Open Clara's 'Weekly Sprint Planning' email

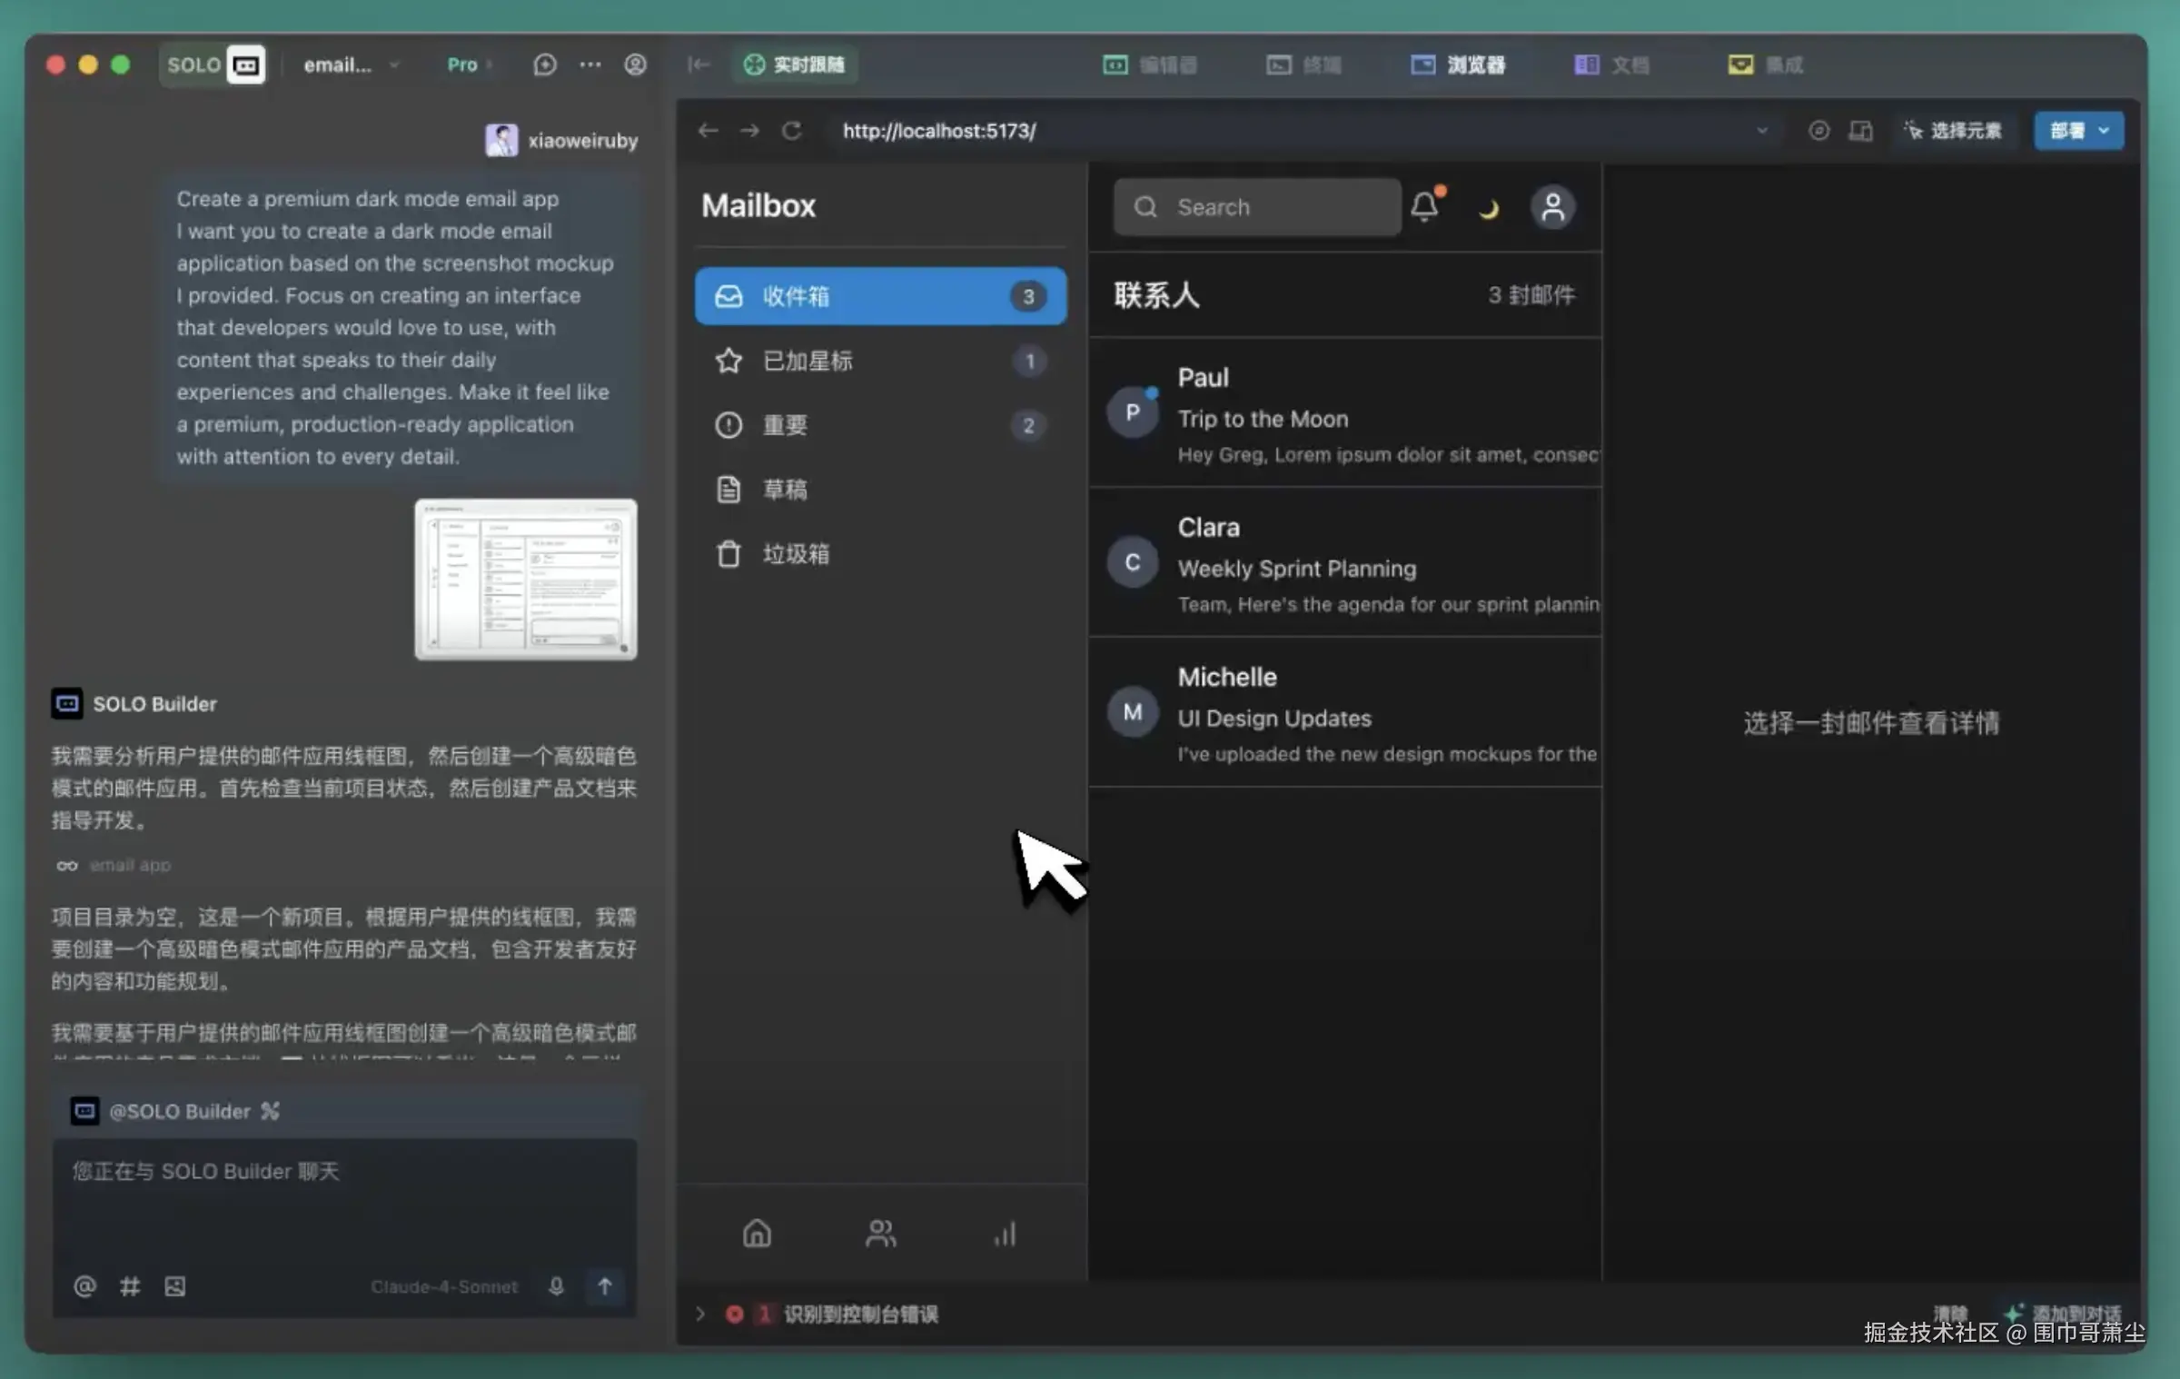click(1345, 563)
